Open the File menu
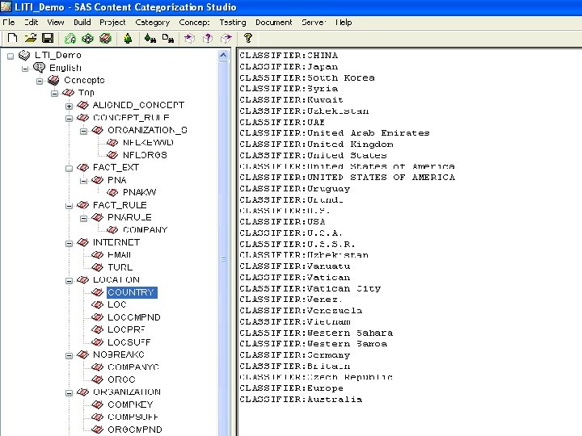 (9, 23)
